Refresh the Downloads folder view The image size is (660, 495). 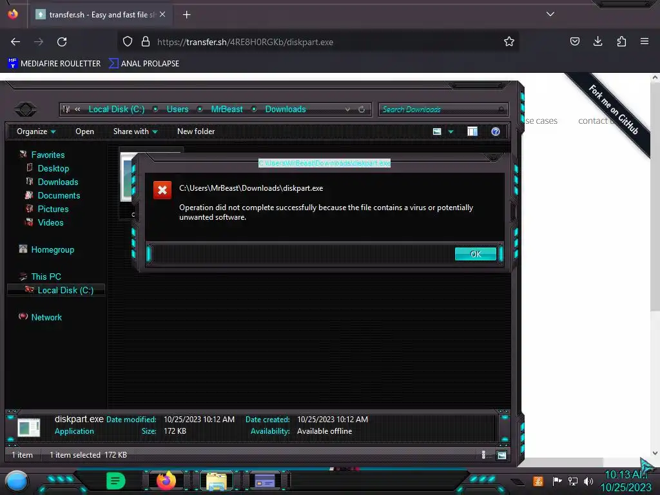pyautogui.click(x=362, y=110)
